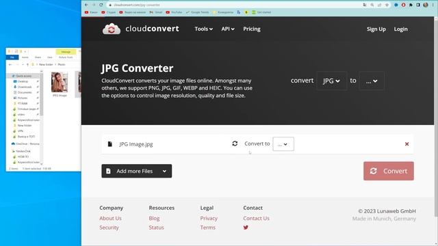Open the Chrome three-dot menu
This screenshot has height=246, width=438.
[433, 5]
